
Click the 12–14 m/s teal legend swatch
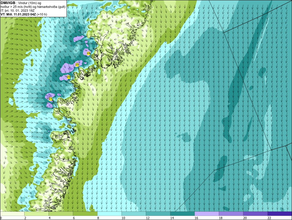pos(158,214)
